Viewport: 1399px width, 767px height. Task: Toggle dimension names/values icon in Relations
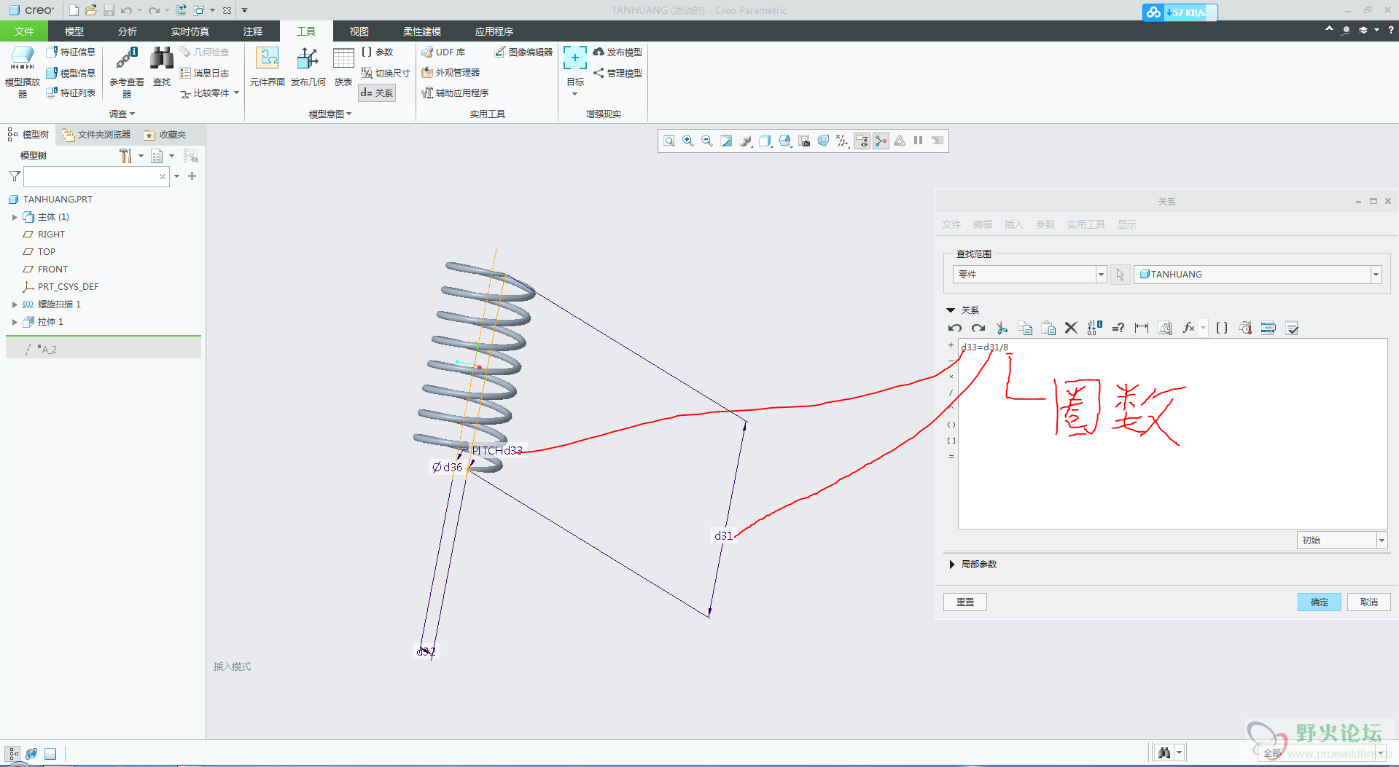1094,328
